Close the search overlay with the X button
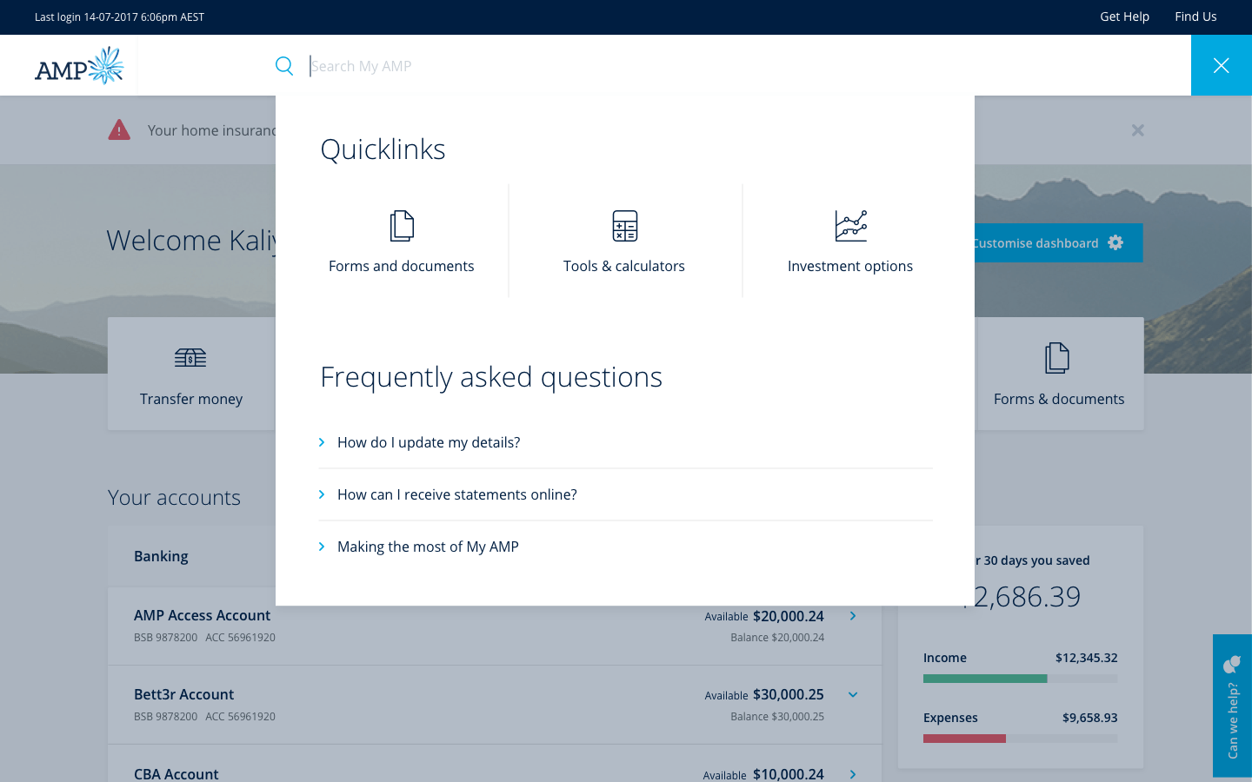Viewport: 1252px width, 782px height. [1222, 65]
